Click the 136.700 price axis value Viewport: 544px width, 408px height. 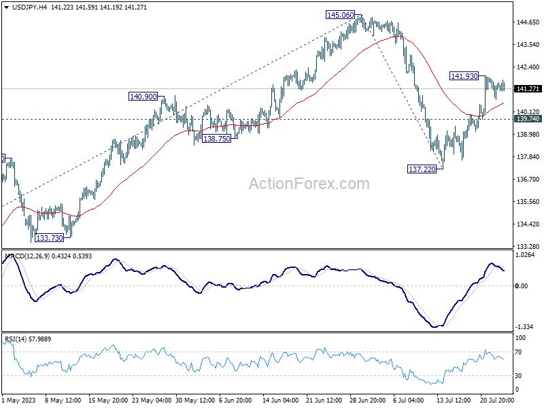528,180
